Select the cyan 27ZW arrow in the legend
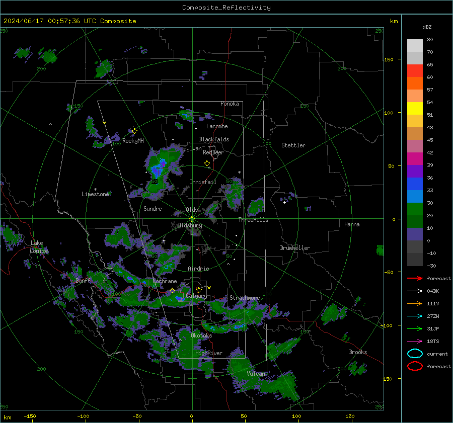 415,316
